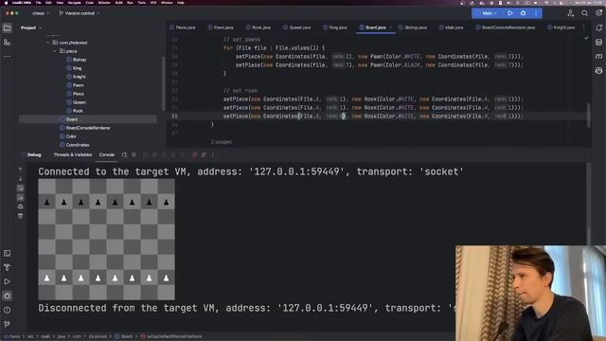Collapse the com.zhukovsd package node

tap(48, 43)
